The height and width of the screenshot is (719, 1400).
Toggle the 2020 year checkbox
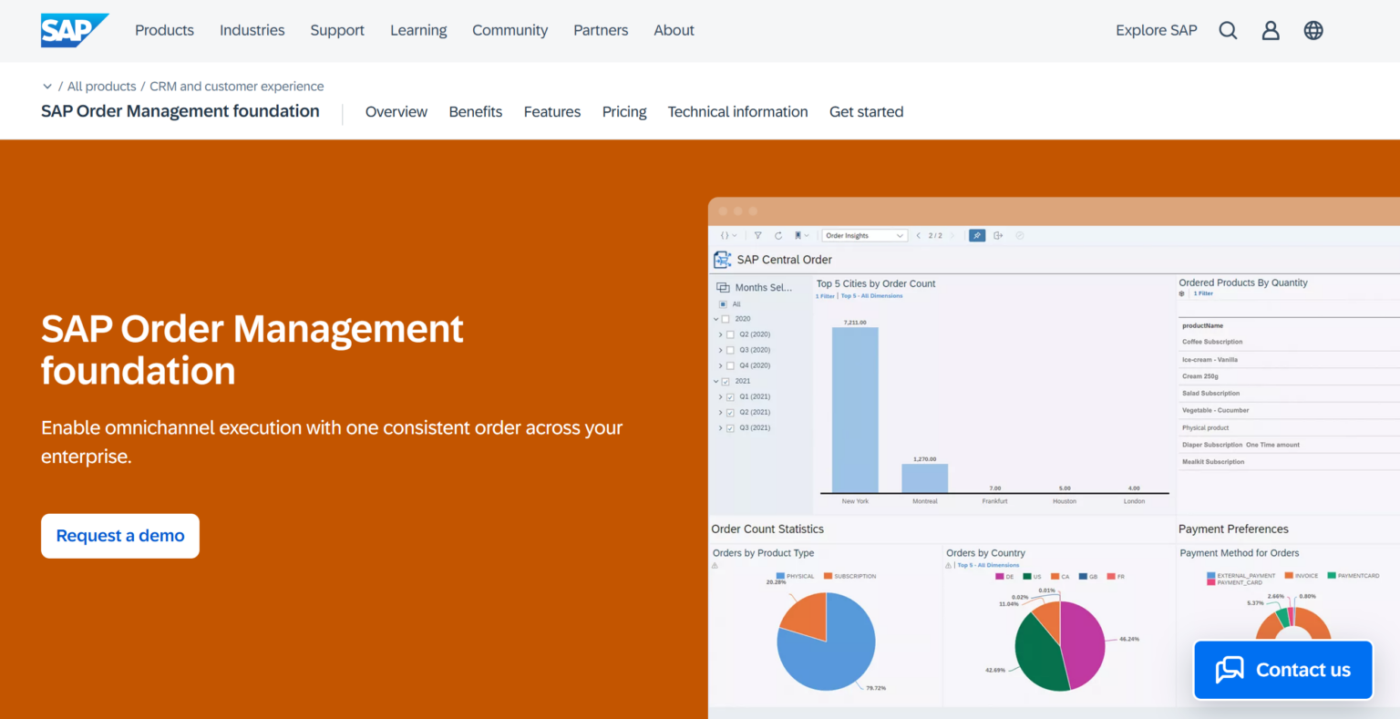coord(726,319)
